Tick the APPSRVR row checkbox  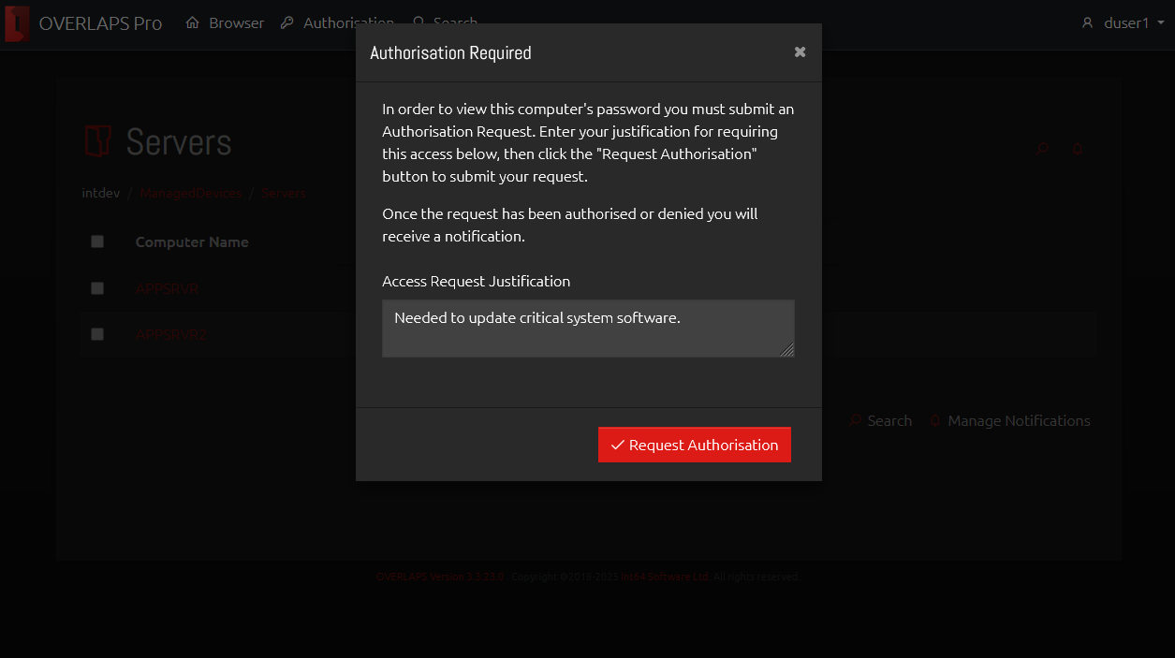97,288
